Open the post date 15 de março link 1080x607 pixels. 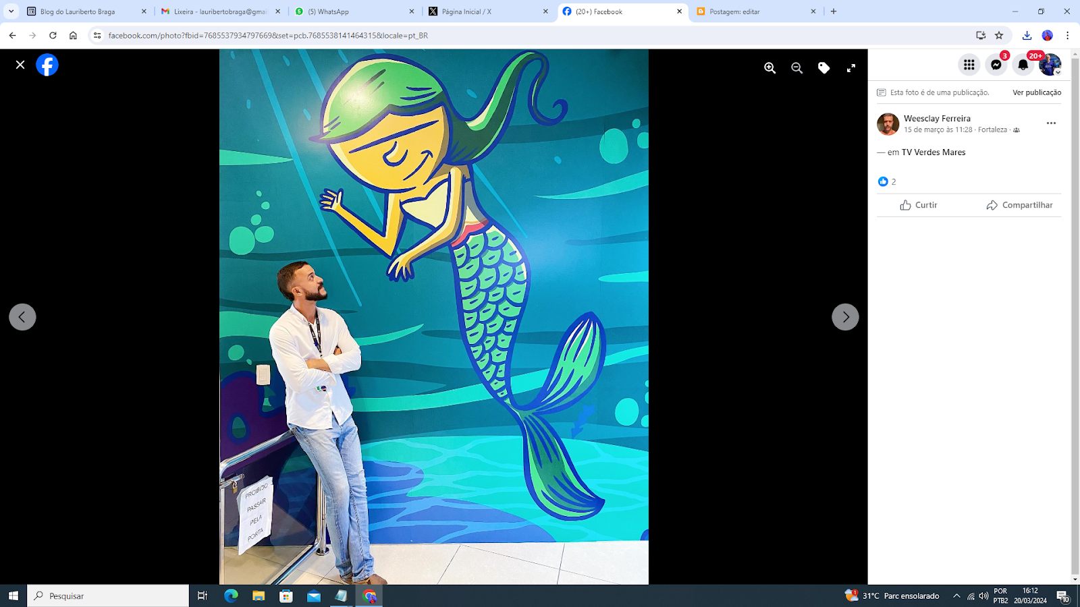[938, 130]
